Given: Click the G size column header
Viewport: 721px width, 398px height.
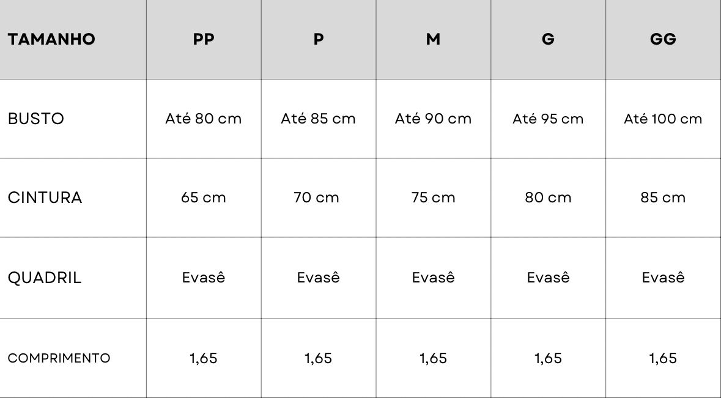Looking at the screenshot, I should (548, 39).
